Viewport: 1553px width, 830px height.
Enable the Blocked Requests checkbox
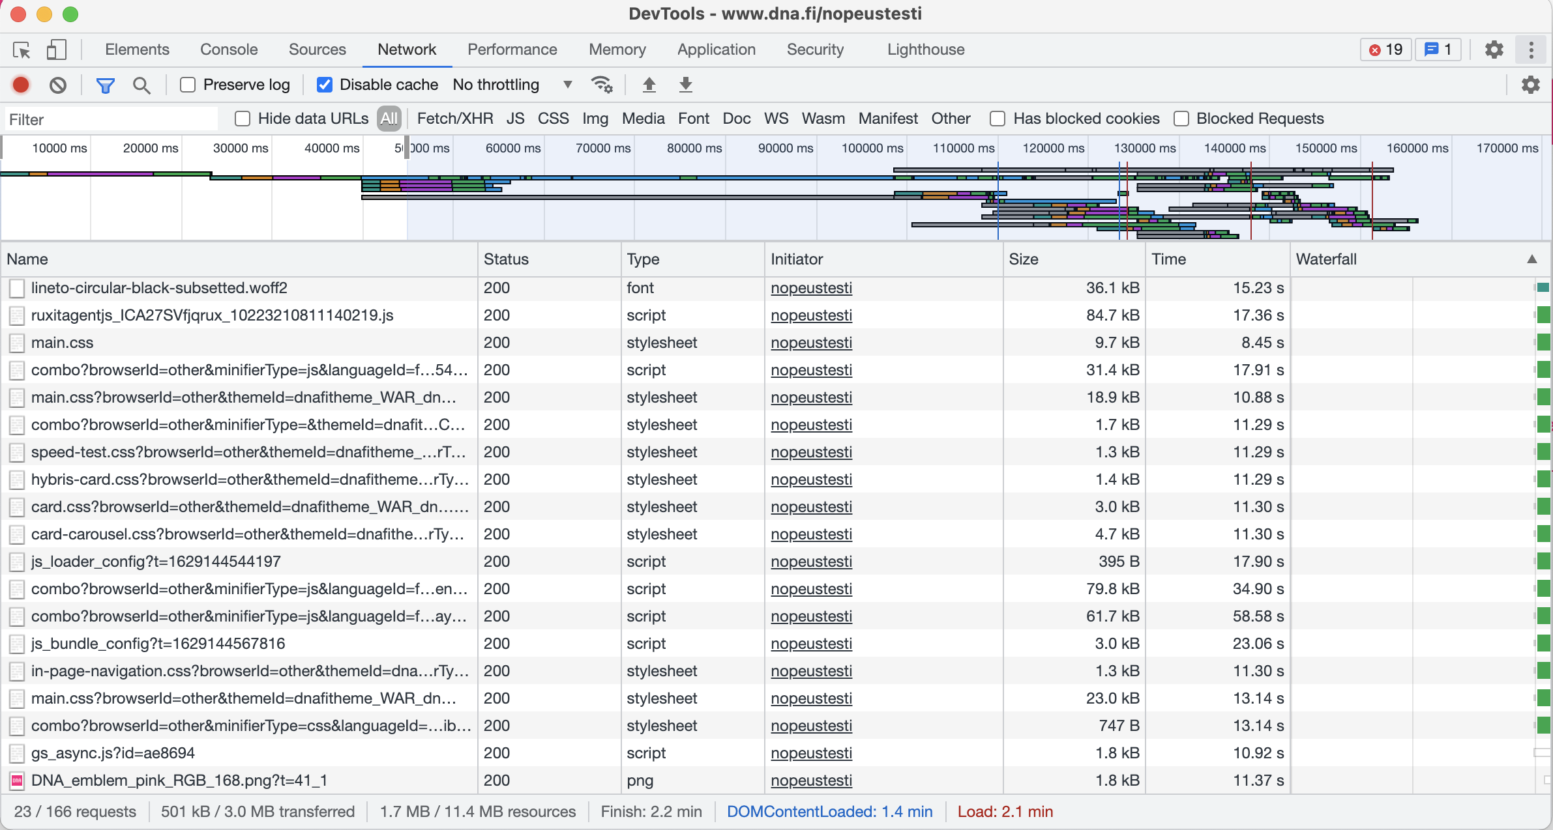pyautogui.click(x=1181, y=119)
